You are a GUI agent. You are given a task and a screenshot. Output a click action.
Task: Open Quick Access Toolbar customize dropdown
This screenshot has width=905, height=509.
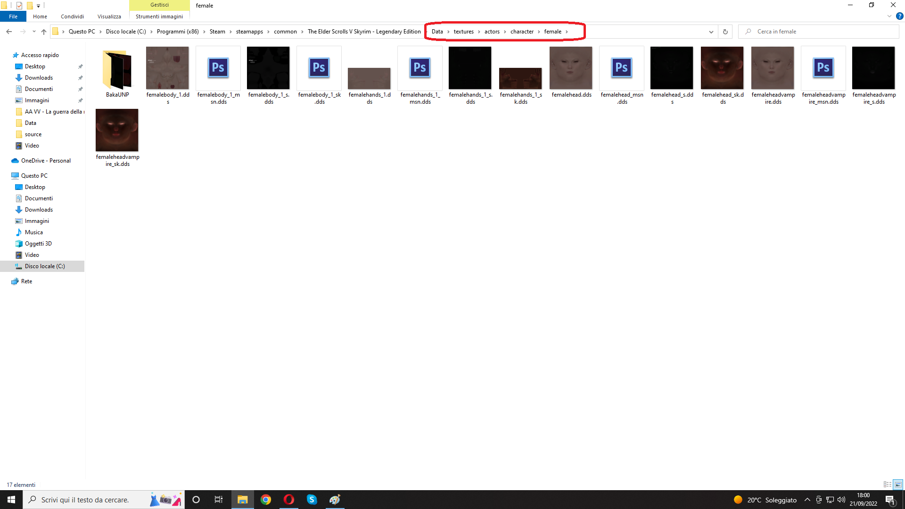[38, 6]
